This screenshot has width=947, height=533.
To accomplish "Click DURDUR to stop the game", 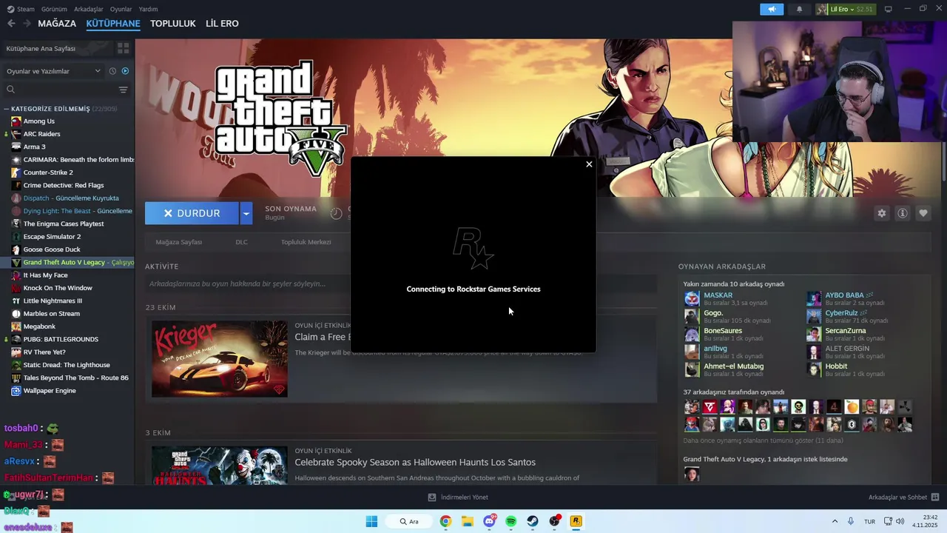I will tap(192, 213).
